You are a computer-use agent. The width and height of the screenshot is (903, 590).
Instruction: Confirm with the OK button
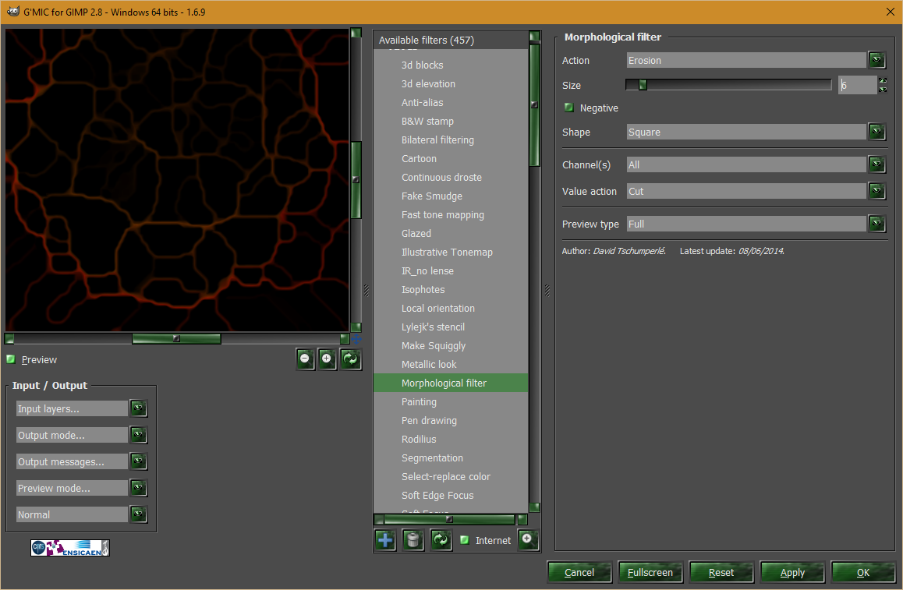tap(863, 572)
